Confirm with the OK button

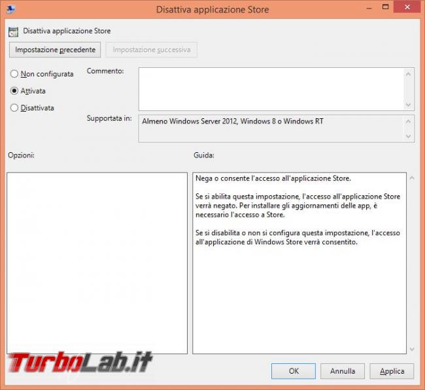(x=294, y=371)
